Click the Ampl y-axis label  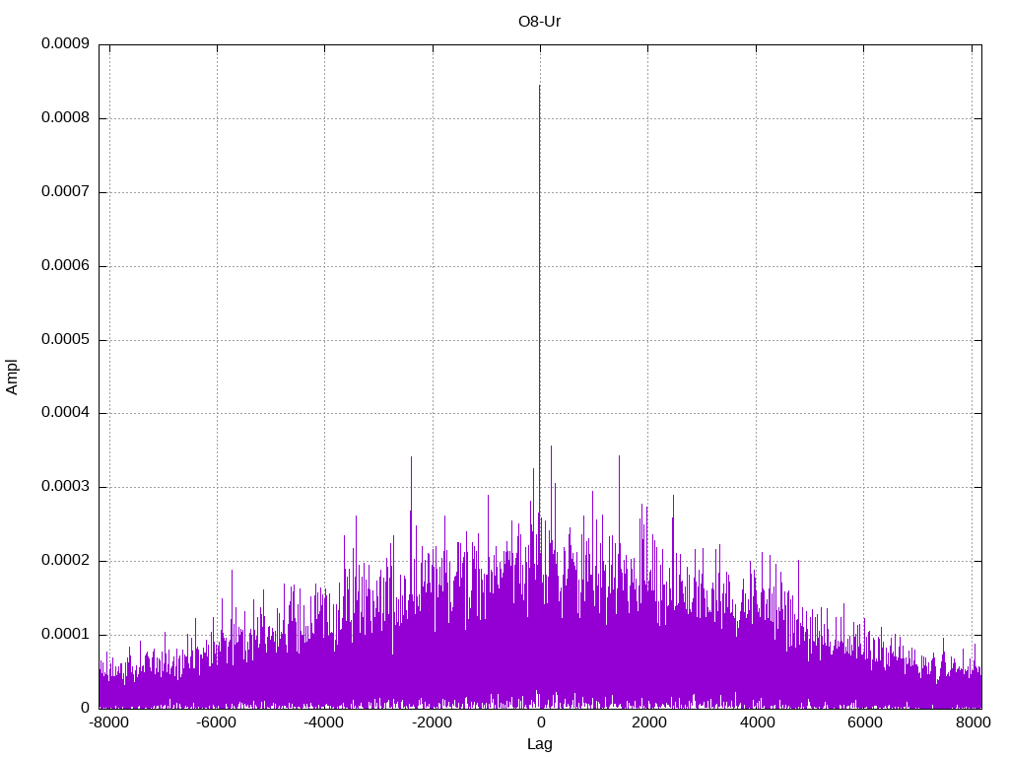tap(12, 377)
